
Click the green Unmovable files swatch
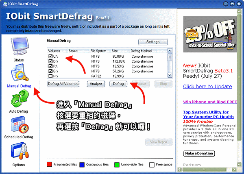[117, 165]
